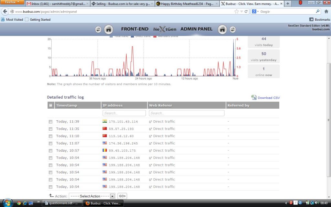Click the IP address column header
This screenshot has width=331, height=207.
(124, 105)
